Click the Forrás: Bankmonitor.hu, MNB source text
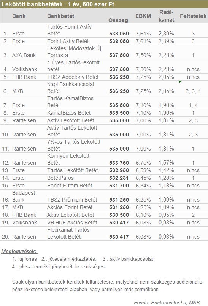This screenshot has width=208, height=306. point(167,303)
